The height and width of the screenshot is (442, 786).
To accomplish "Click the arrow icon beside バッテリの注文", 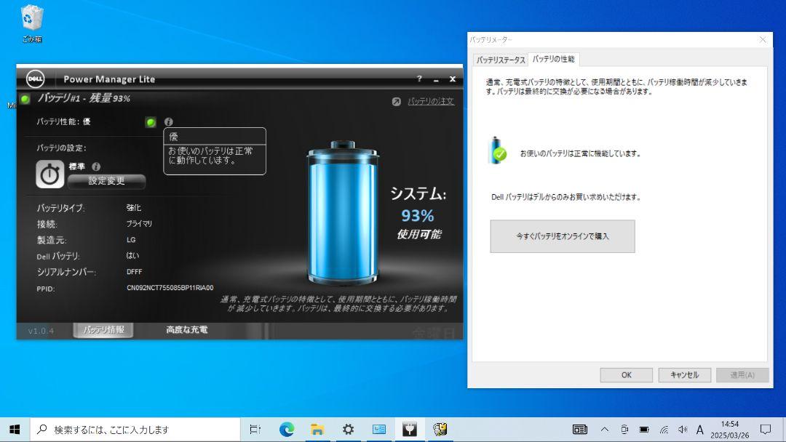I will click(397, 102).
